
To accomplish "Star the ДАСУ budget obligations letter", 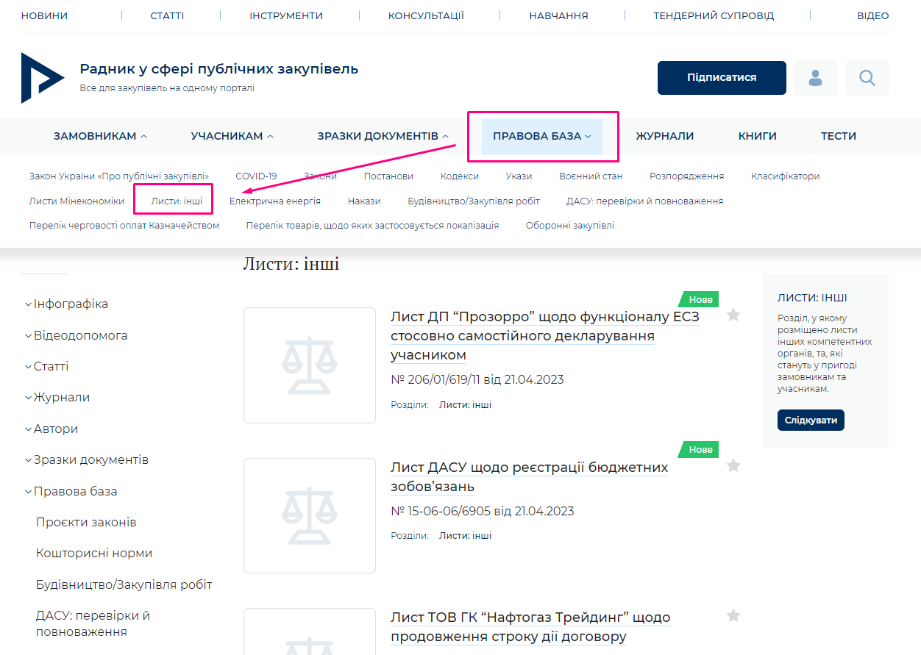I will pos(733,465).
